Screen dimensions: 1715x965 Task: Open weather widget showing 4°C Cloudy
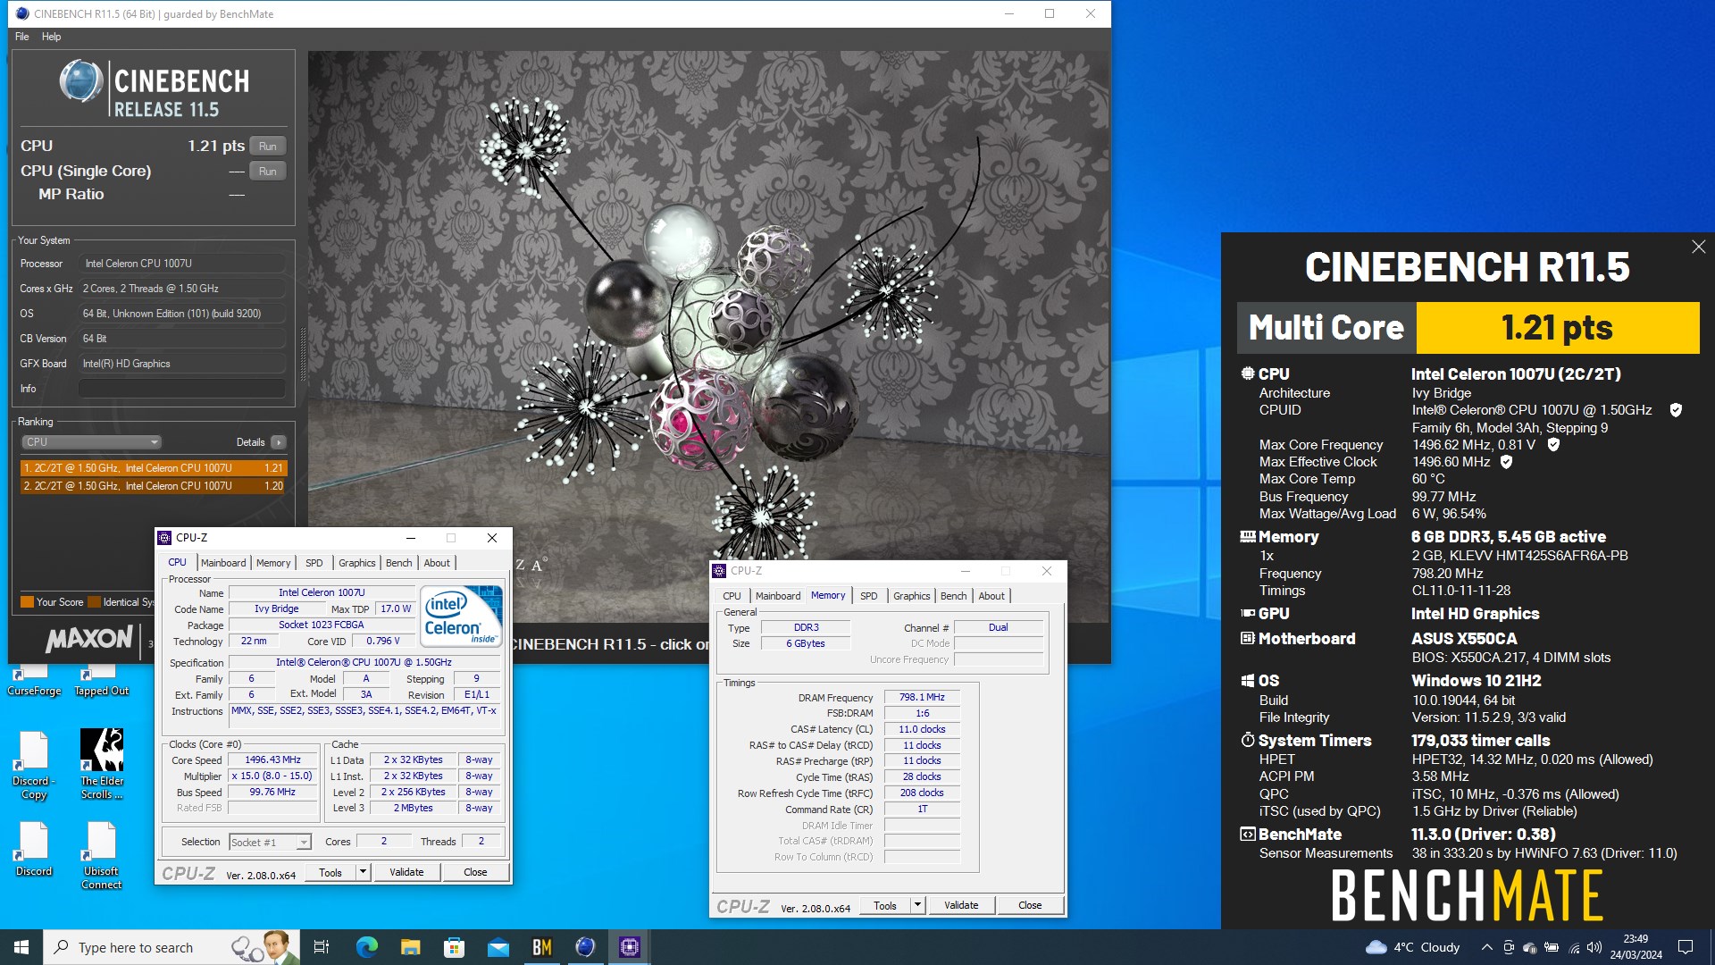pos(1413,947)
